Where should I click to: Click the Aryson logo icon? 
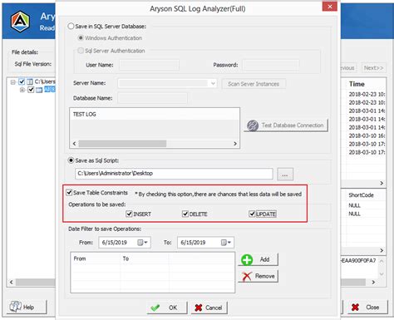(20, 21)
